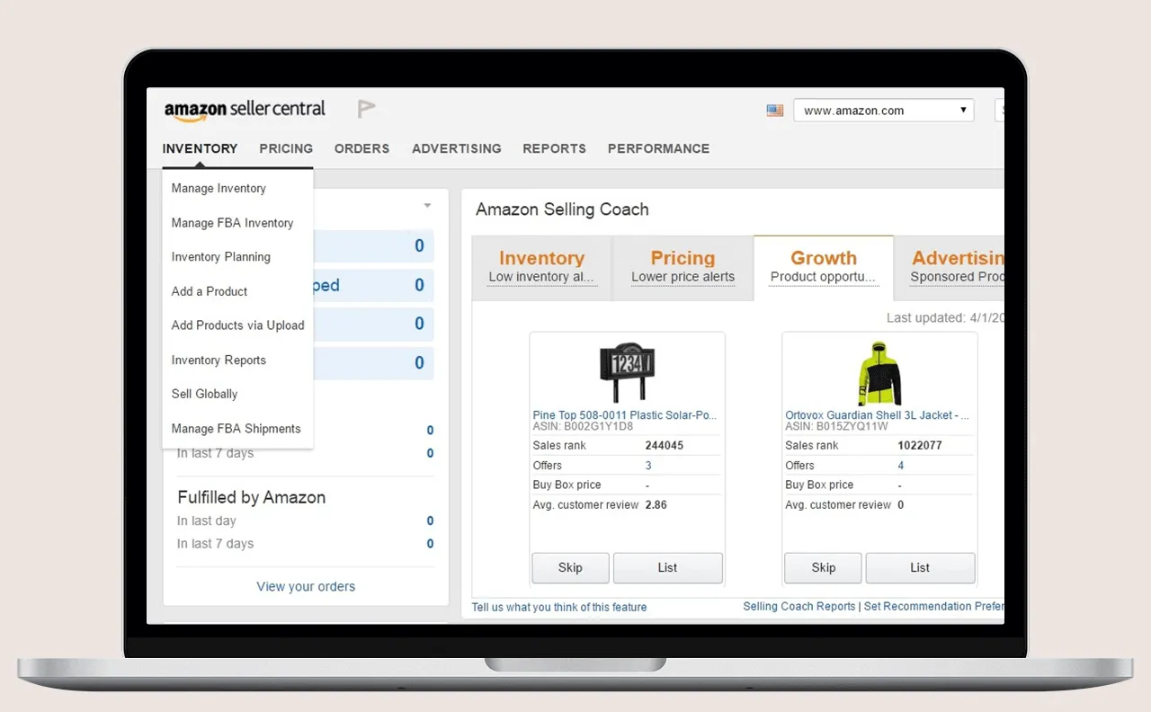Open the Pine Top 508-0011 product link
The height and width of the screenshot is (712, 1151).
coord(624,415)
